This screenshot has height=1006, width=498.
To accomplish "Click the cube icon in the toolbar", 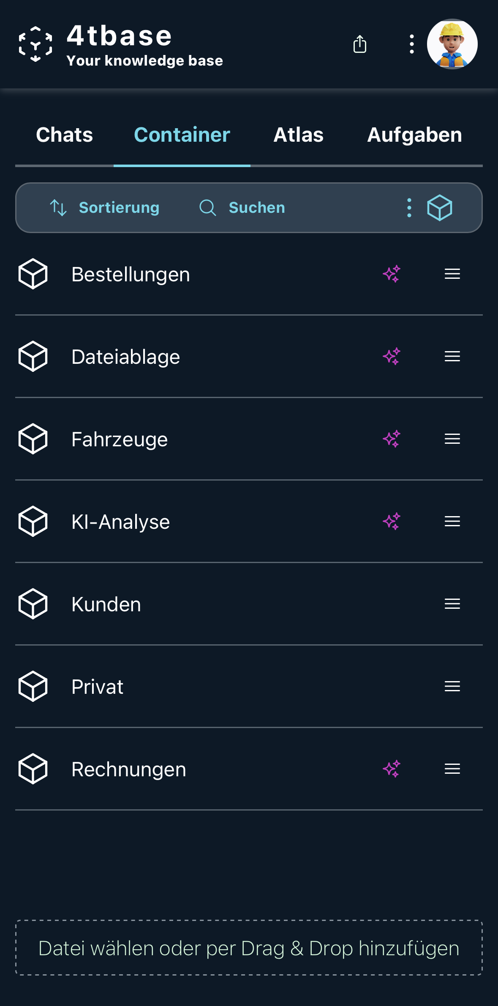I will (x=440, y=208).
